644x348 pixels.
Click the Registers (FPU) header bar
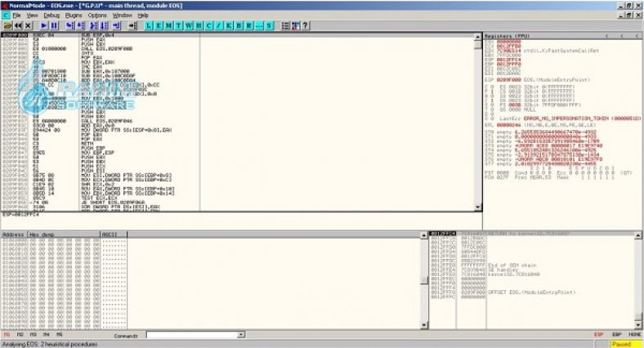pyautogui.click(x=562, y=36)
